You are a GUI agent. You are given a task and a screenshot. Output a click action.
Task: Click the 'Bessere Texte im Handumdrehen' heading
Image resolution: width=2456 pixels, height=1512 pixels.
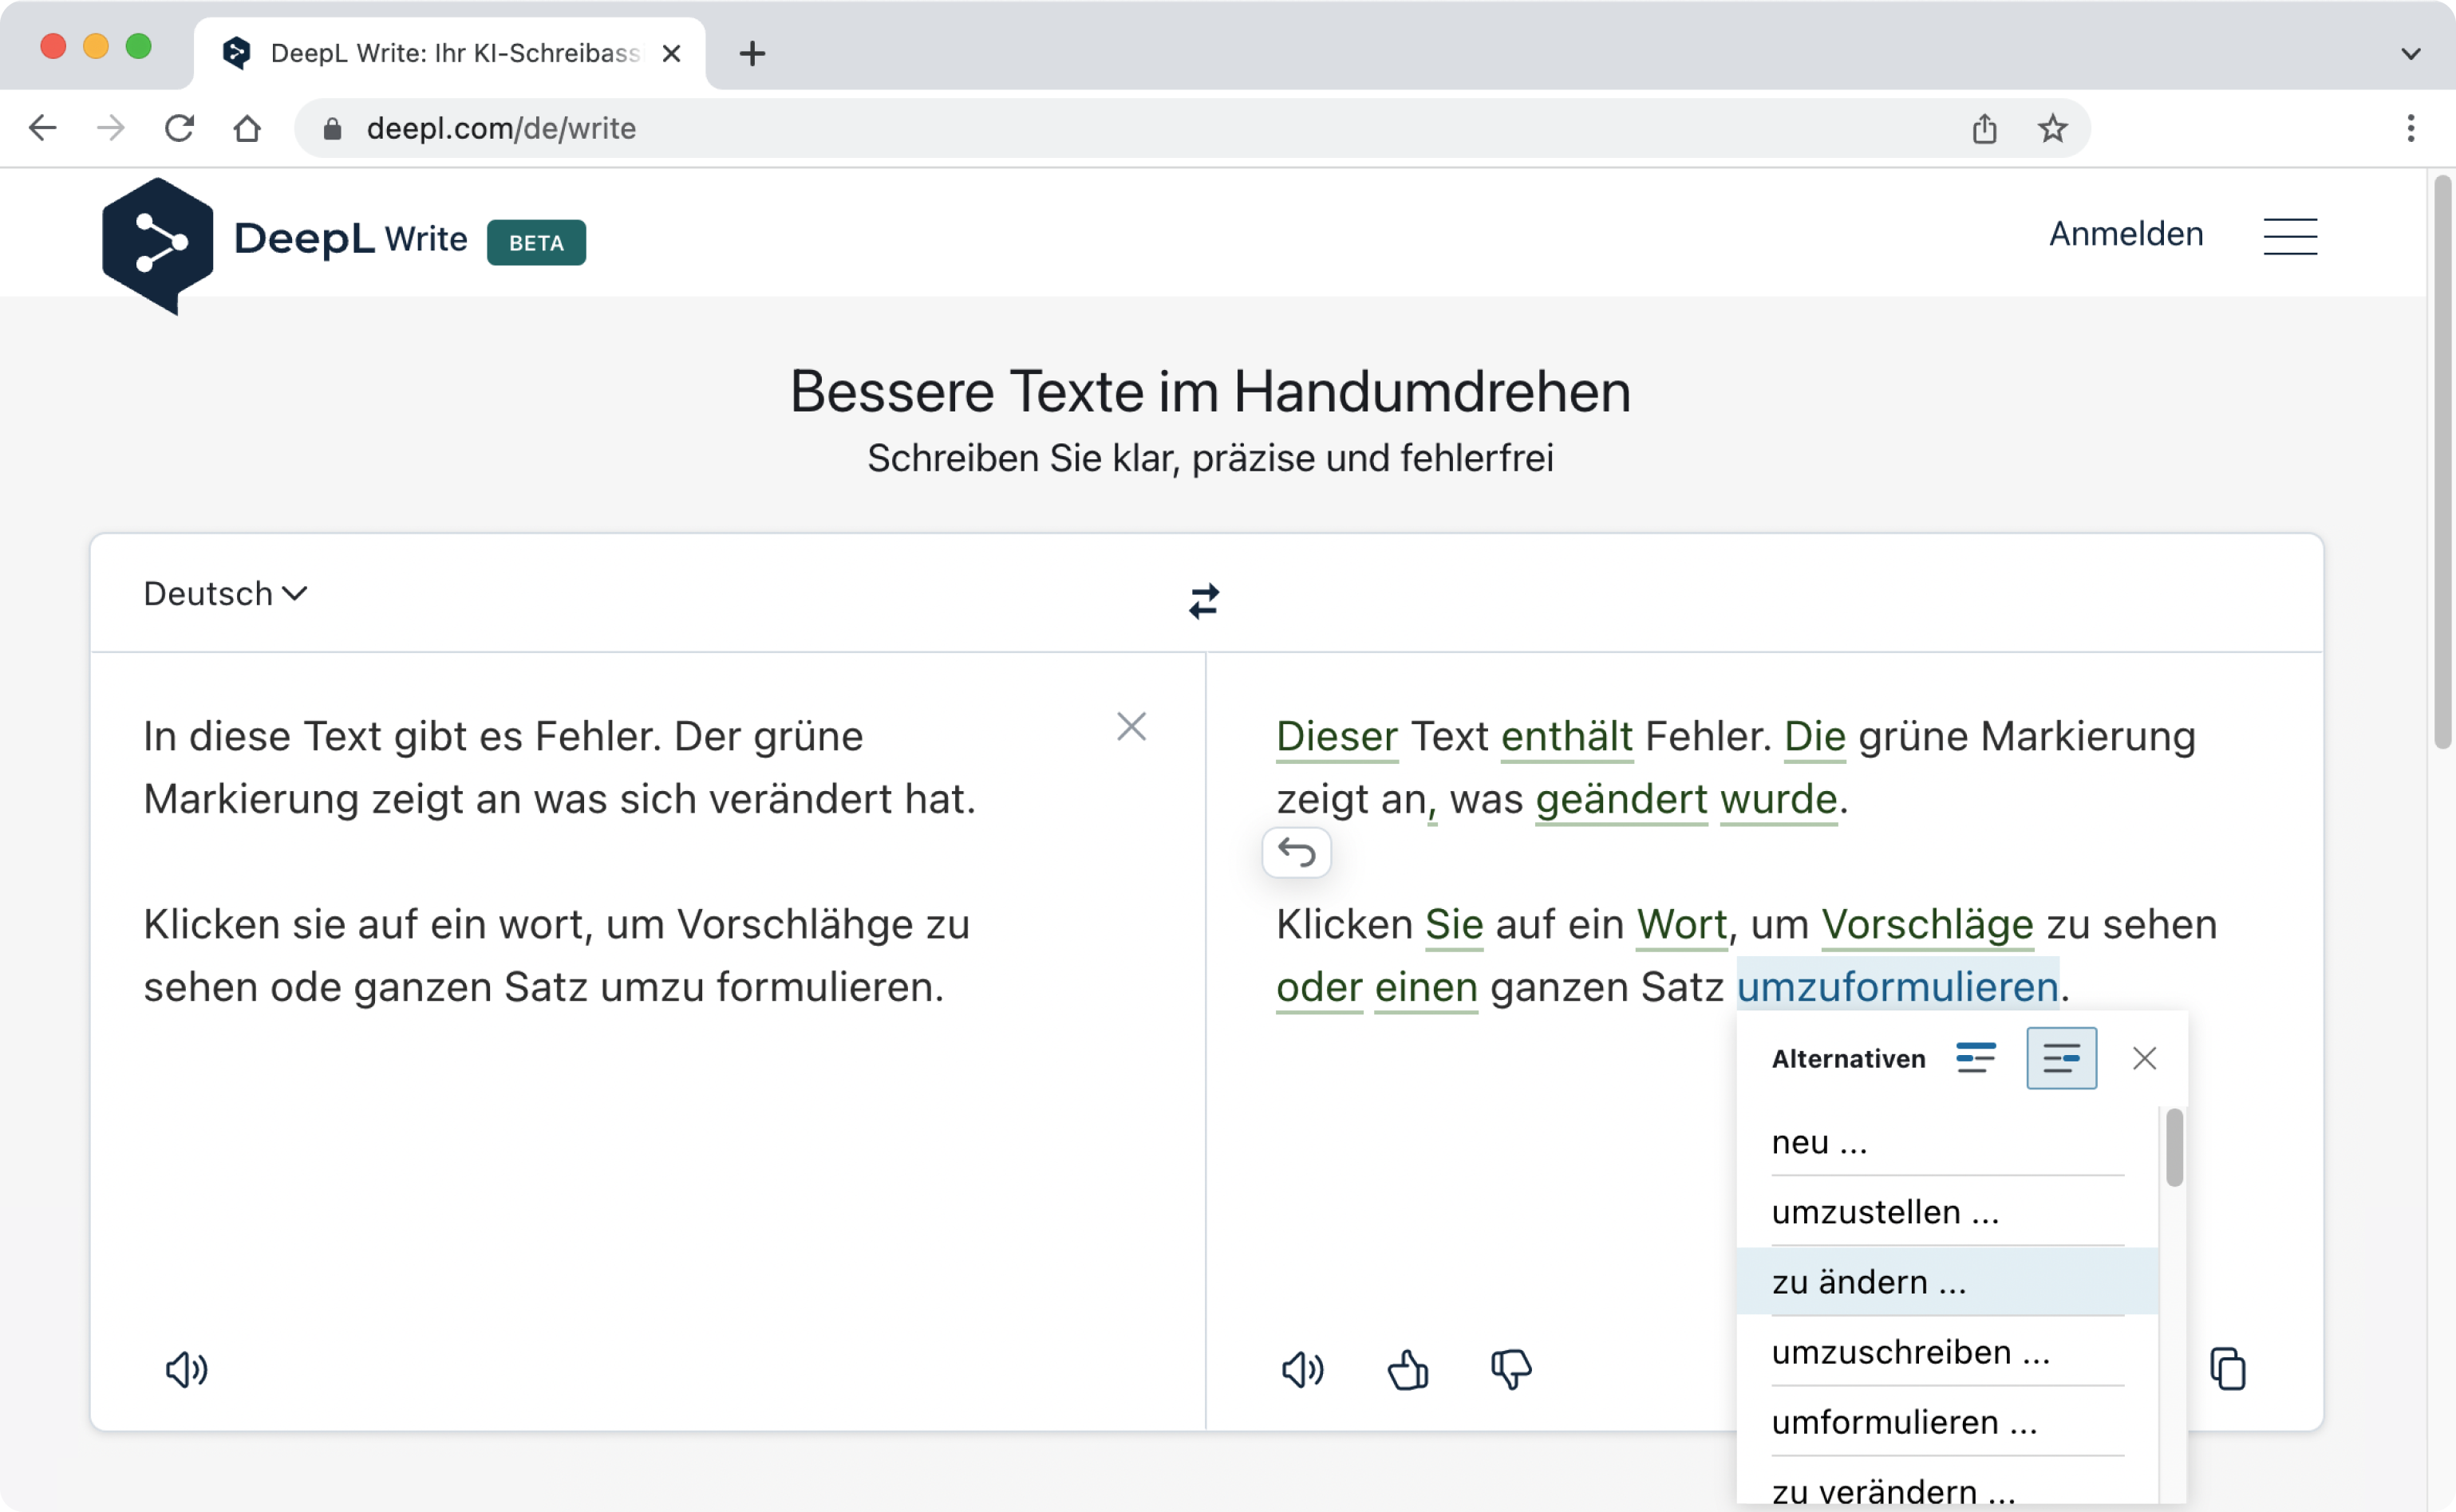(1210, 391)
